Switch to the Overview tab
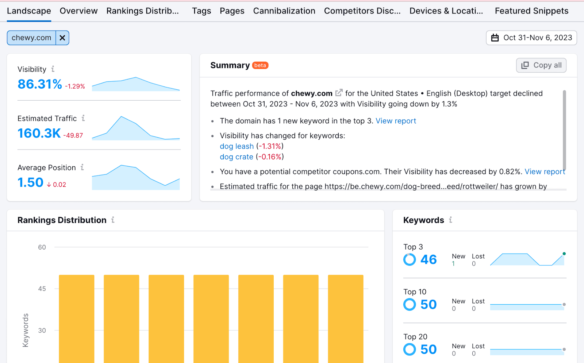The width and height of the screenshot is (584, 363). tap(78, 11)
